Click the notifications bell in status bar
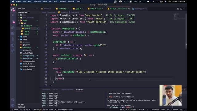The height and width of the screenshot is (111, 197). (184, 110)
